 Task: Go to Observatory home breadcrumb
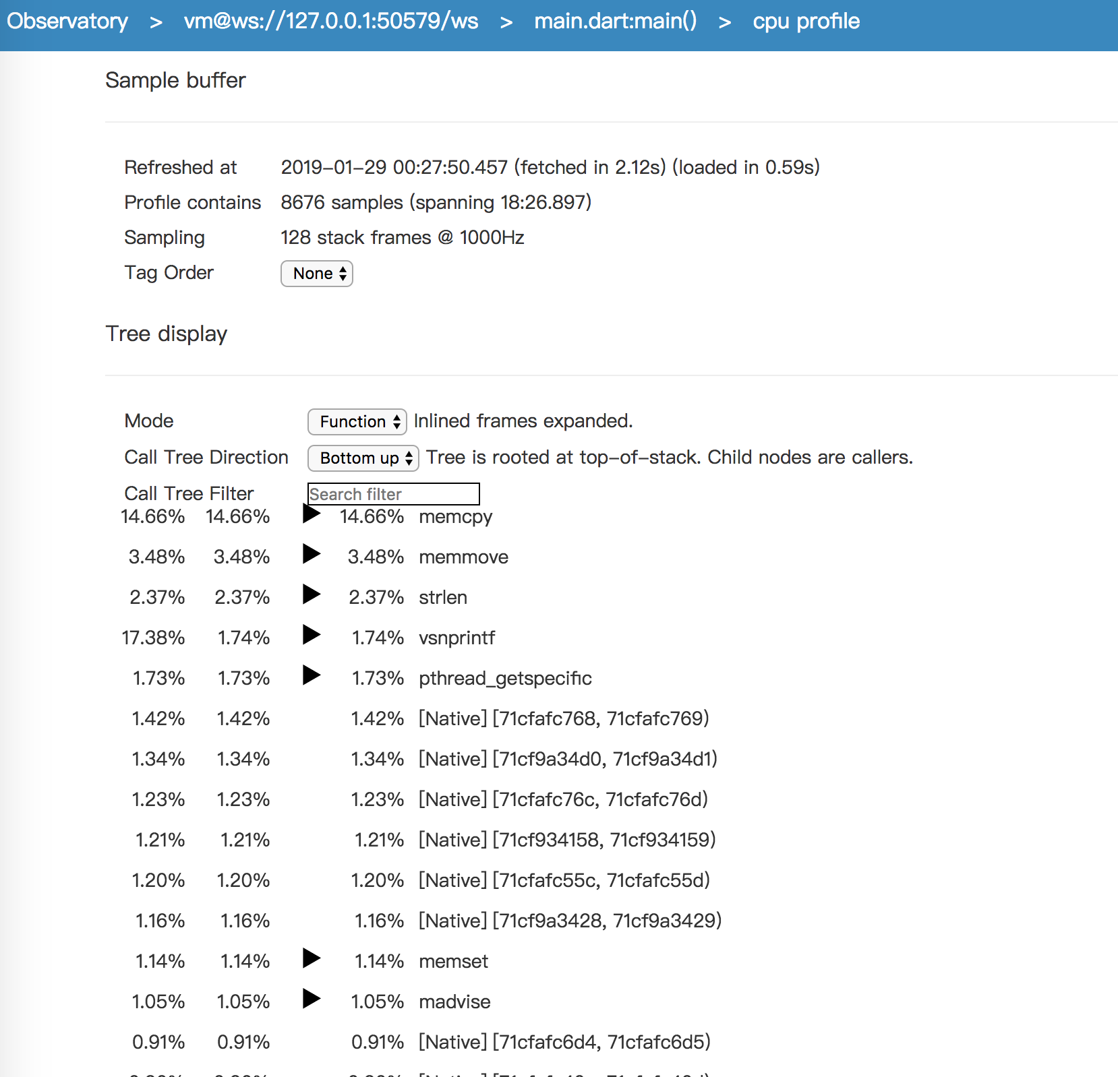pyautogui.click(x=67, y=22)
